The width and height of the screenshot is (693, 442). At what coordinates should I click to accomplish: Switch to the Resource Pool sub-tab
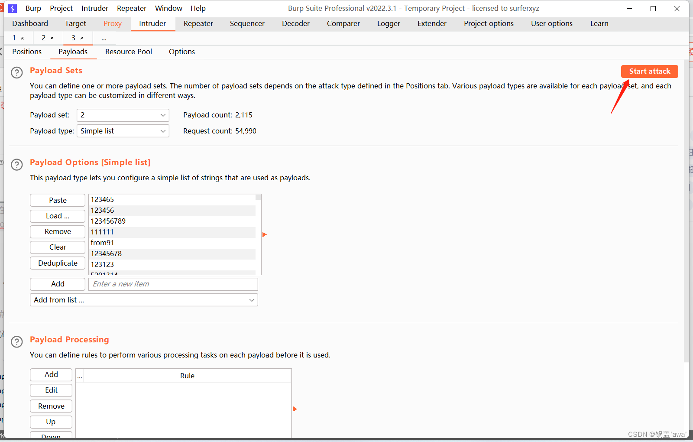point(129,52)
